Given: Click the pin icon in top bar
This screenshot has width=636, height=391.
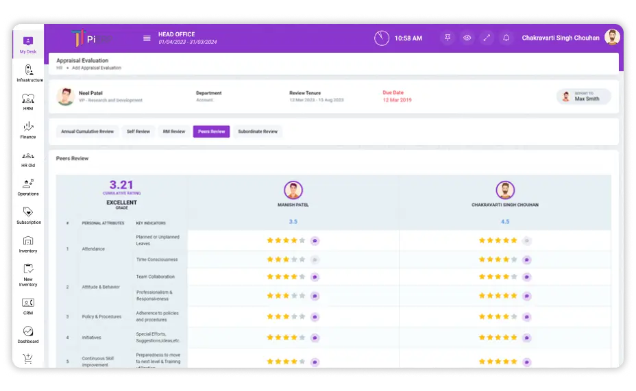Looking at the screenshot, I should (x=448, y=38).
